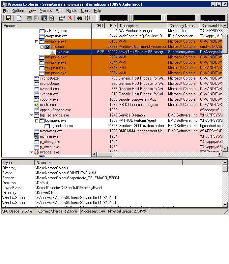Open the process Properties toolbar icon
Screen dimensions: 229x264
tap(62, 18)
